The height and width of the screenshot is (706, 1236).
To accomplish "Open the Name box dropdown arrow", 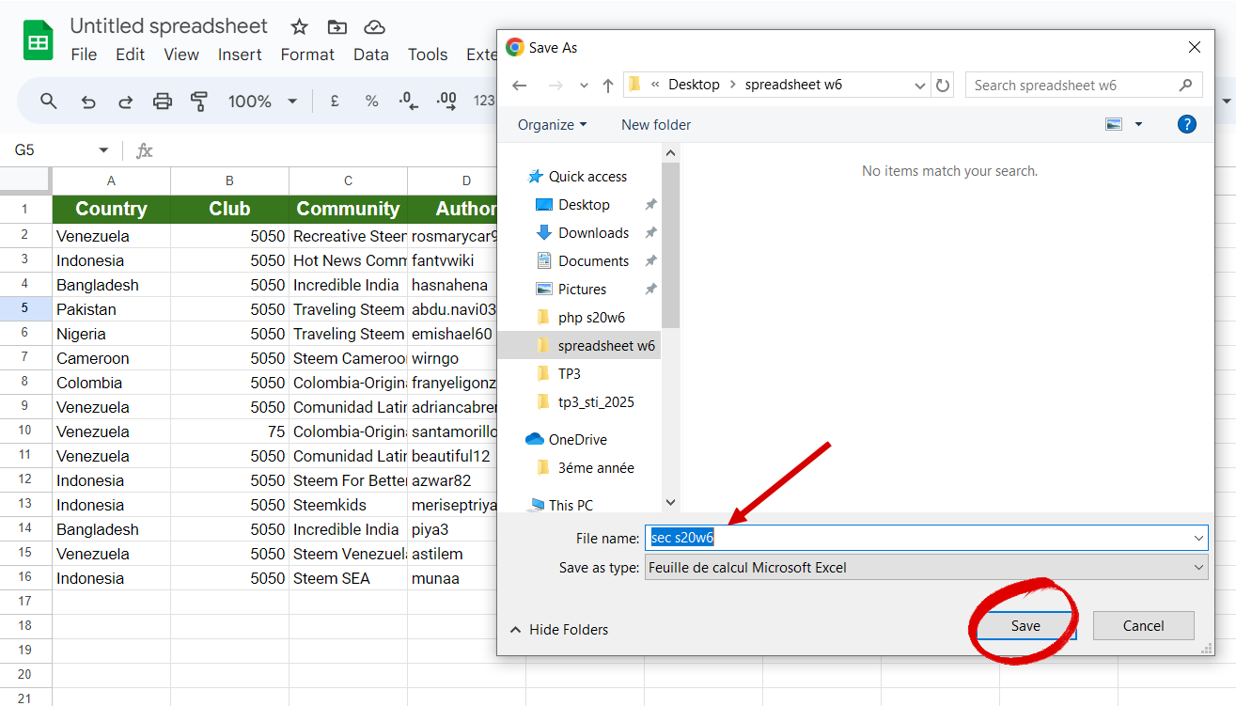I will [x=103, y=150].
